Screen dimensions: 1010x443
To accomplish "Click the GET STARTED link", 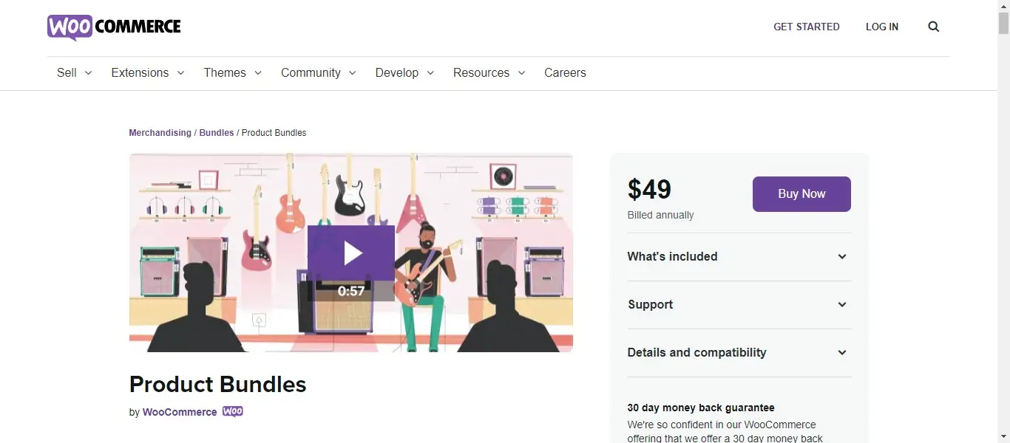I will pos(807,27).
